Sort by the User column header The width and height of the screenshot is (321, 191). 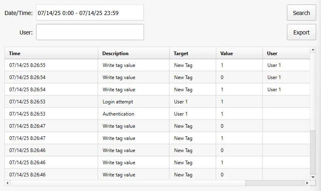286,53
